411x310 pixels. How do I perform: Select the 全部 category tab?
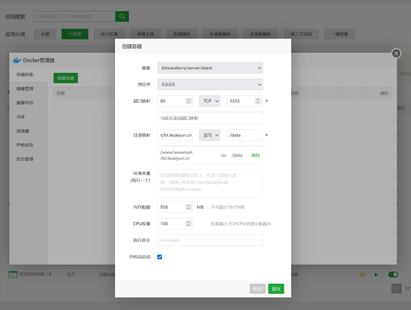pyautogui.click(x=45, y=34)
